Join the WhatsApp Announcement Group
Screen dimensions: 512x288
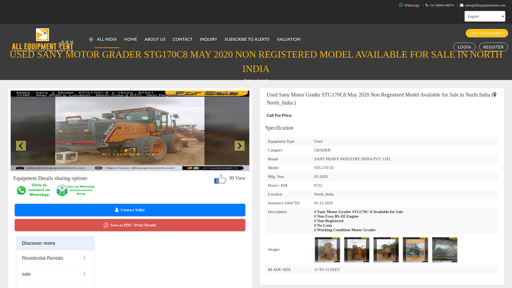pos(76,190)
